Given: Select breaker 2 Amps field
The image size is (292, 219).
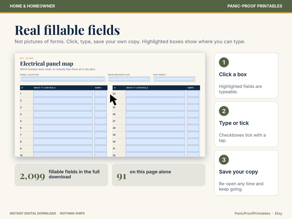Looking at the screenshot, I should coord(100,100).
